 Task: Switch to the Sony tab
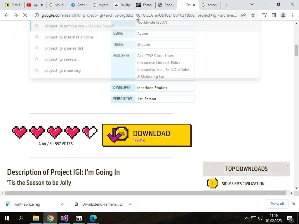coord(79,5)
